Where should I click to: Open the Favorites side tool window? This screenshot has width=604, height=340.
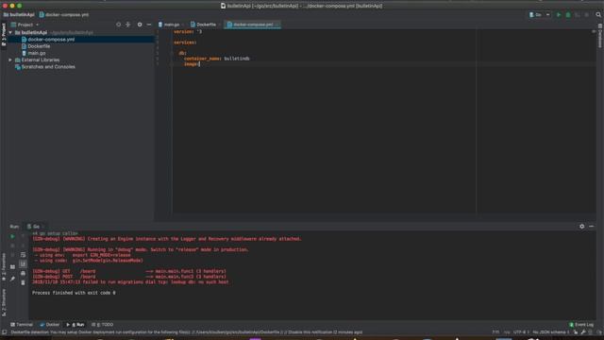tap(4, 266)
